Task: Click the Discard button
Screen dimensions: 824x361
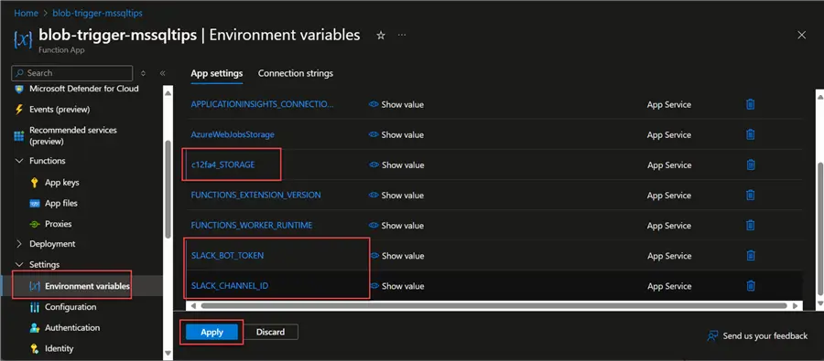Action: [271, 332]
